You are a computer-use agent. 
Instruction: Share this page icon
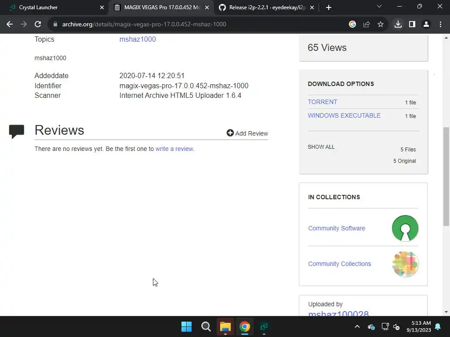[x=367, y=25]
